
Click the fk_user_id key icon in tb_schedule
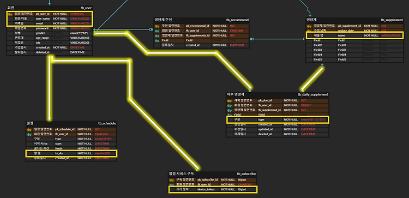click(x=29, y=134)
